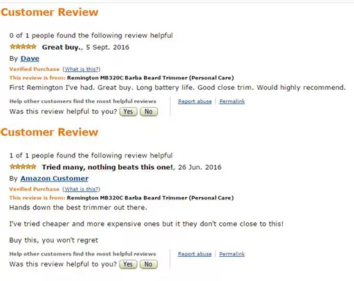Image resolution: width=354 pixels, height=281 pixels.
Task: Click the second 'Customer Review' heading
Action: point(49,132)
